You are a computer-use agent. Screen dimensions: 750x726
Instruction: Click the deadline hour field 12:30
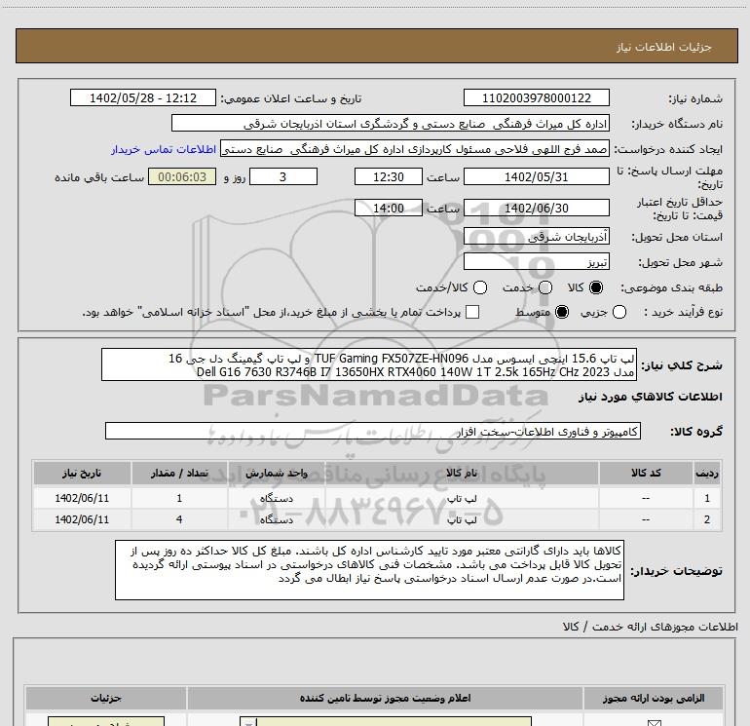pos(389,176)
